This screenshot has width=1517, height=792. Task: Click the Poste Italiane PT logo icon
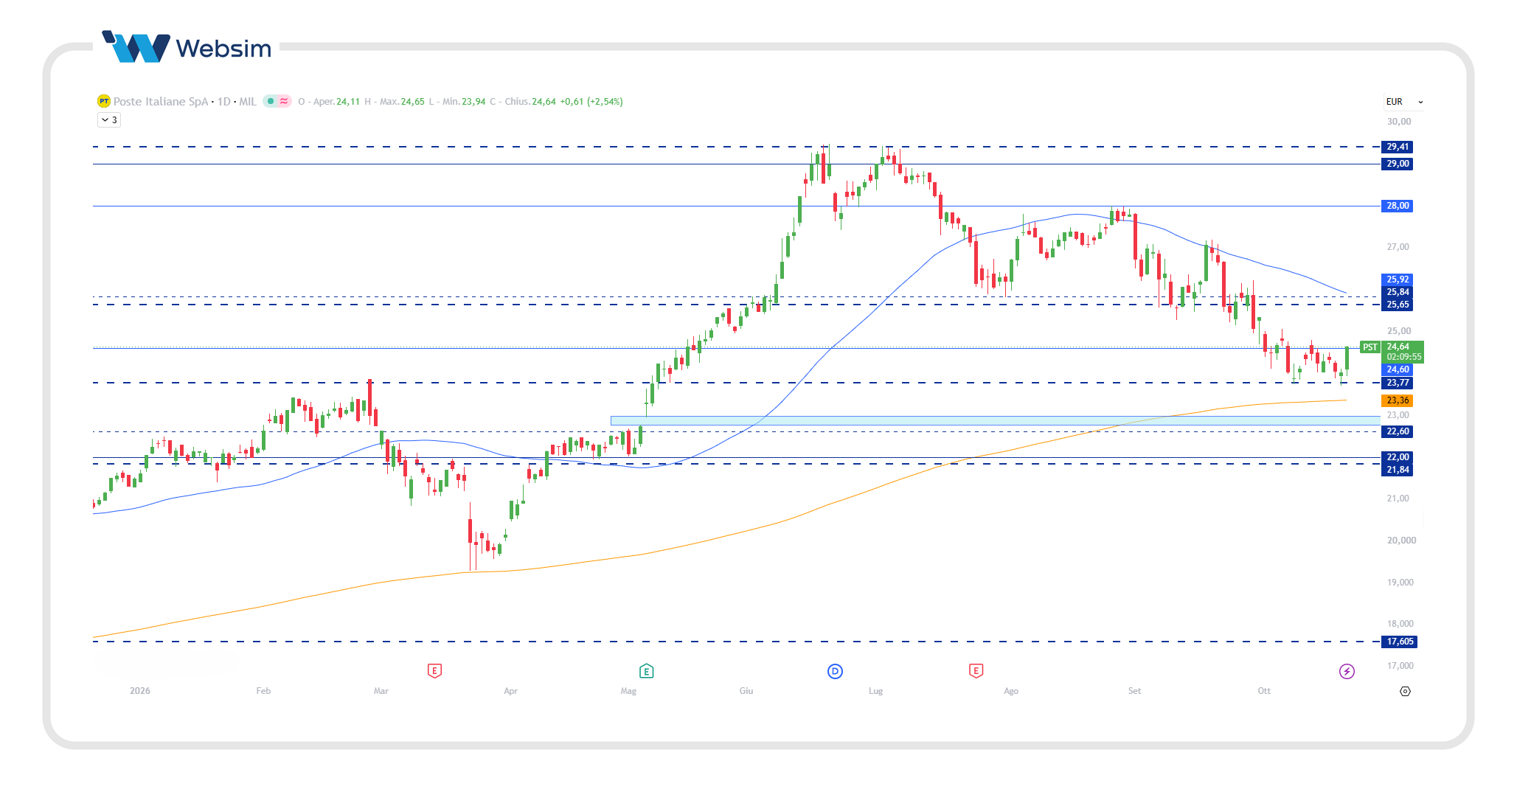coord(104,101)
